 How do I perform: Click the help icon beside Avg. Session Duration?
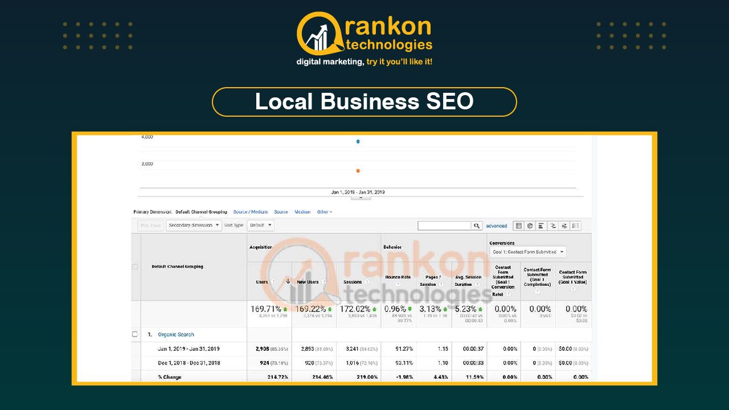[x=477, y=284]
